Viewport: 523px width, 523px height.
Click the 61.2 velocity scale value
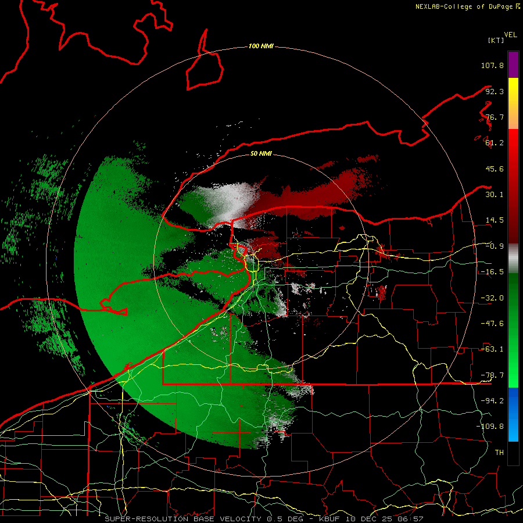pos(495,143)
